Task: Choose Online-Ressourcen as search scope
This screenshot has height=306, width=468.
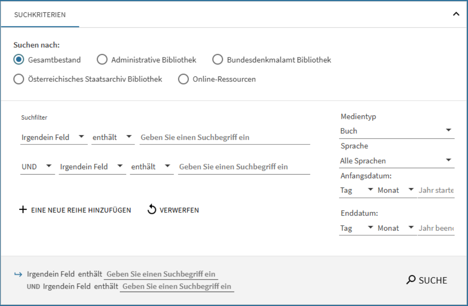Action: 183,79
